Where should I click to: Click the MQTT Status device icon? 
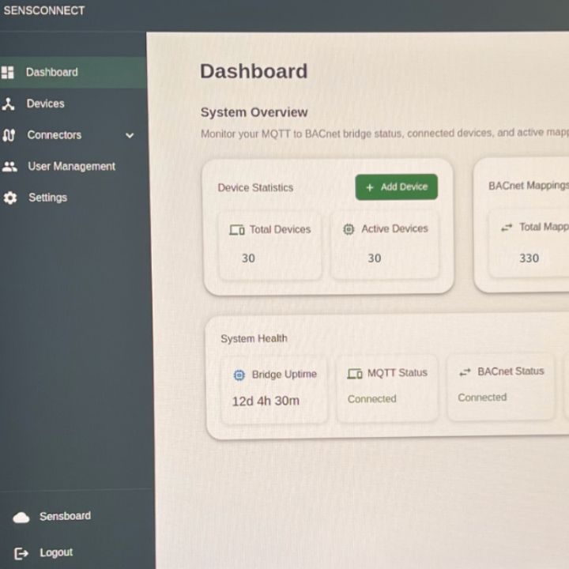click(x=355, y=373)
